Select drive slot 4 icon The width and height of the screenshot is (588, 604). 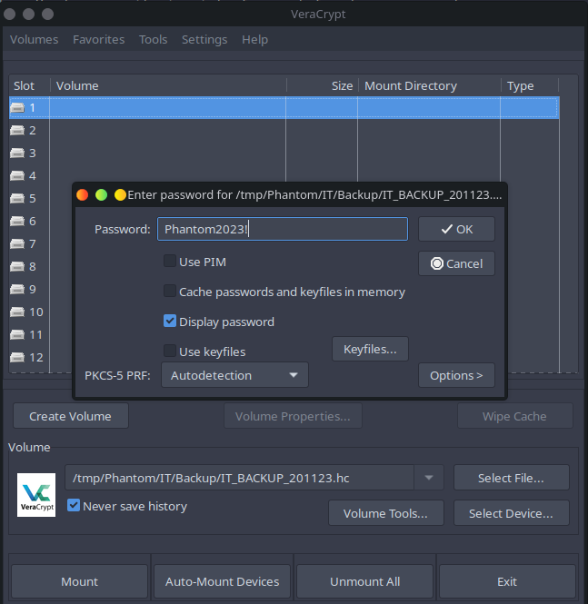[x=17, y=175]
